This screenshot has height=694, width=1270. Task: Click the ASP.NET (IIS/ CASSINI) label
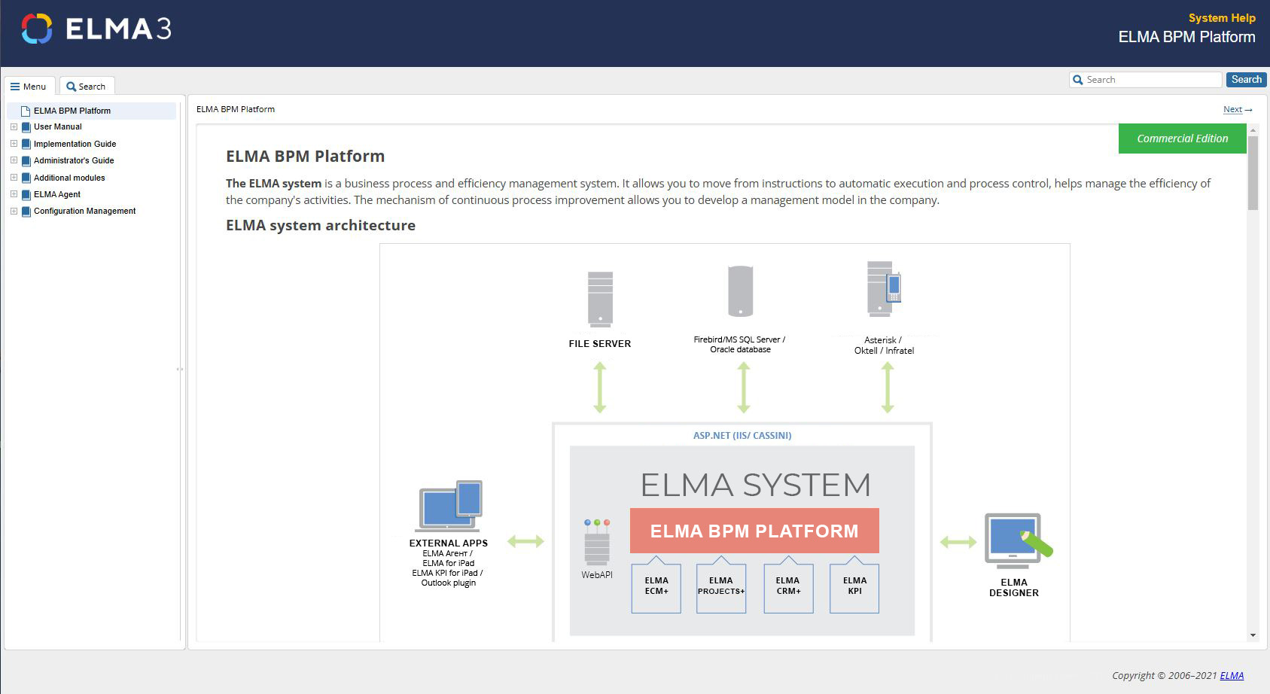tap(742, 435)
